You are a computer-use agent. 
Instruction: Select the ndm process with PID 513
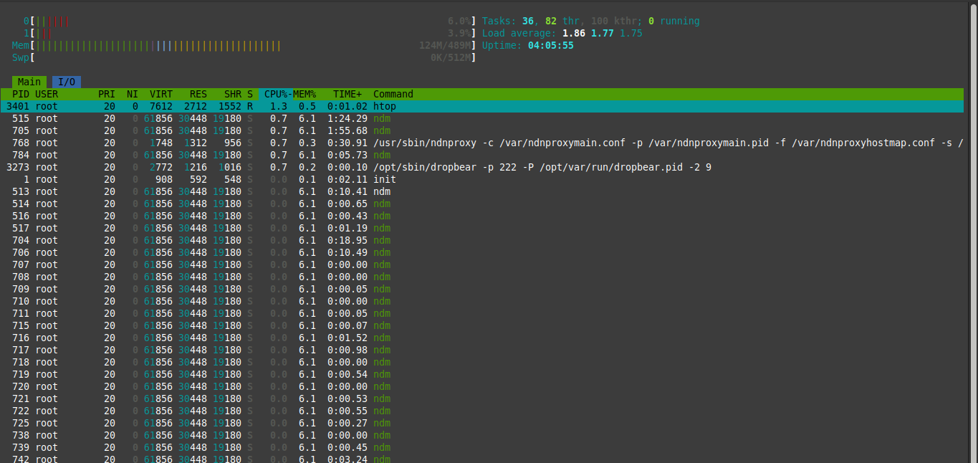tap(482, 191)
